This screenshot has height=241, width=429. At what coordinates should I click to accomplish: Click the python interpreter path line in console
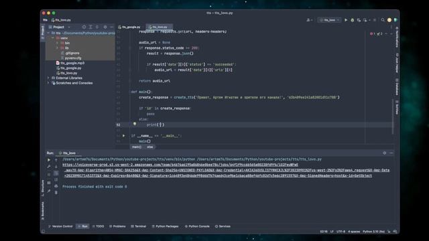point(192,159)
